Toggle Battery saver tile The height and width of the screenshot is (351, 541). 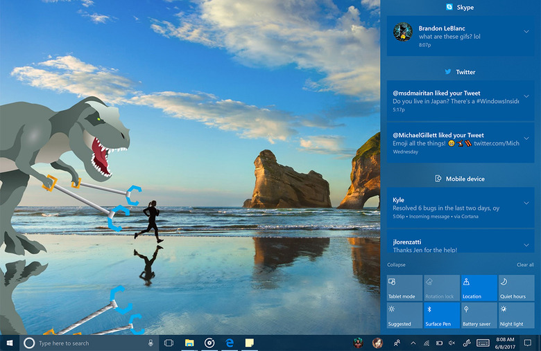pyautogui.click(x=479, y=316)
